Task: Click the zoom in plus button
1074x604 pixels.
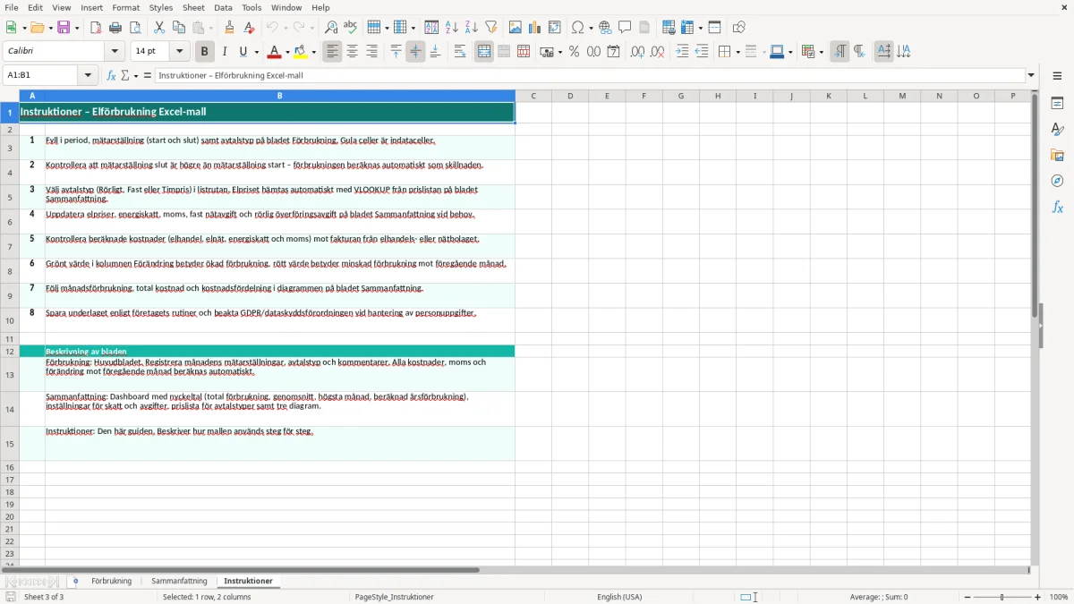Action: tap(1038, 597)
